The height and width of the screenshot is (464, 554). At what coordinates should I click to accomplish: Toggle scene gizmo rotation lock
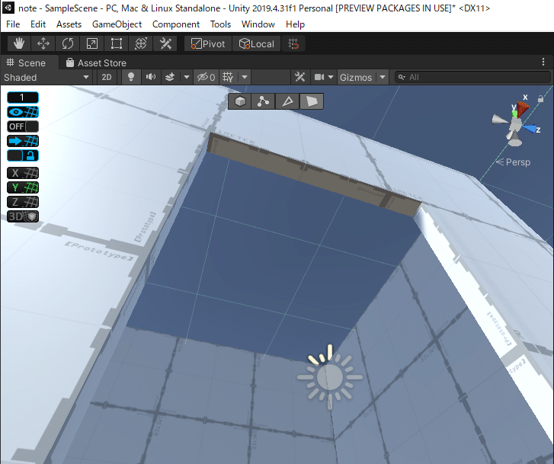click(x=540, y=99)
